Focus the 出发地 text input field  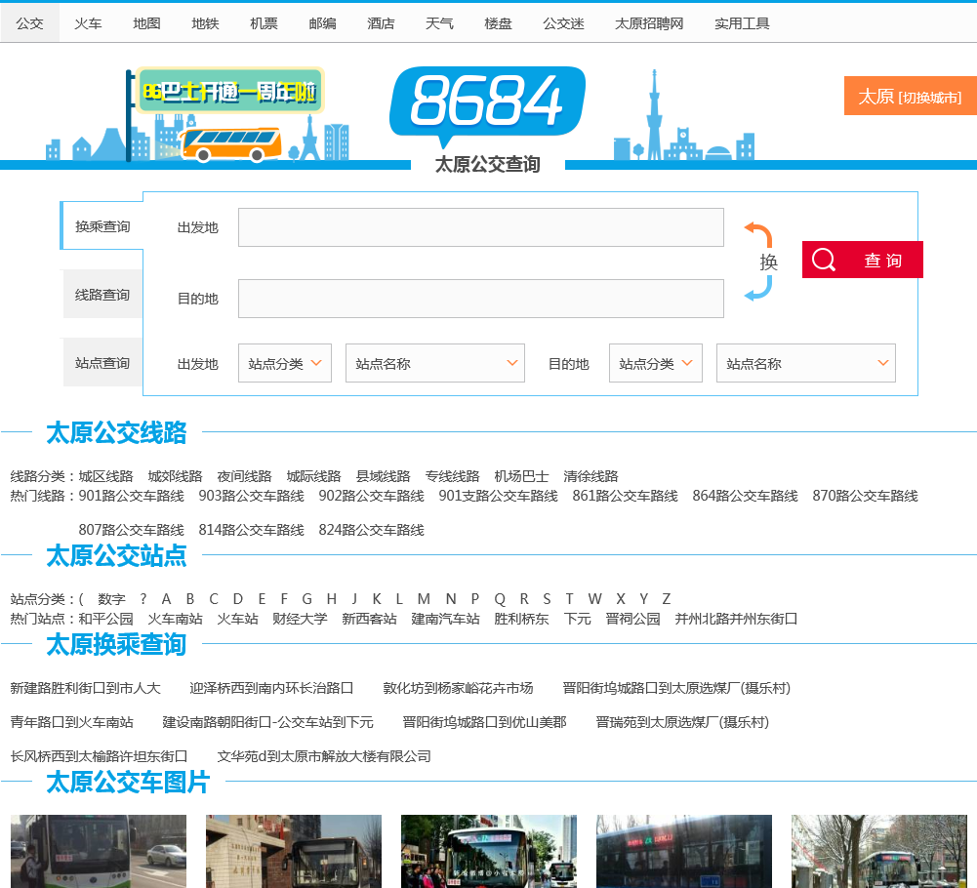[x=480, y=227]
